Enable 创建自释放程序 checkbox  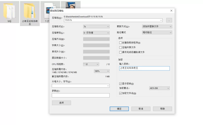(121, 43)
